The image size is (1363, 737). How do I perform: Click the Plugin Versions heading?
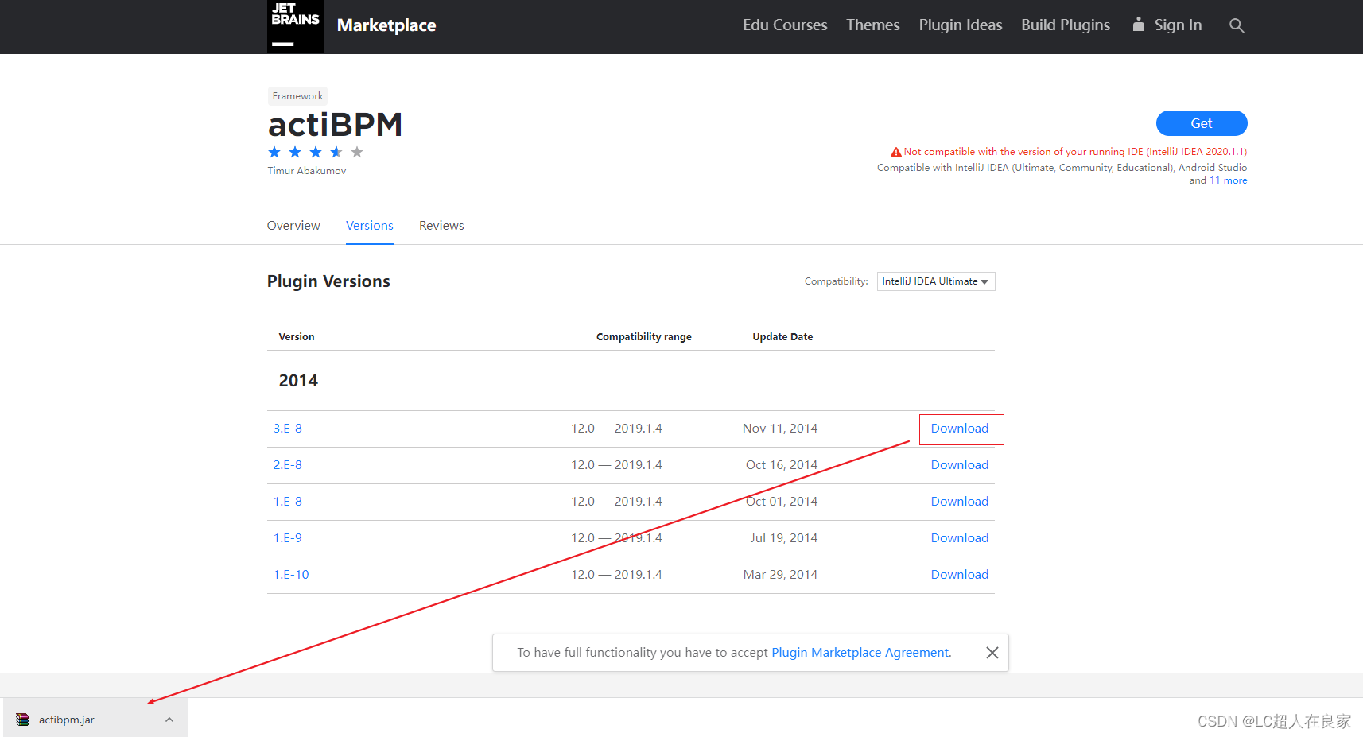pos(328,281)
